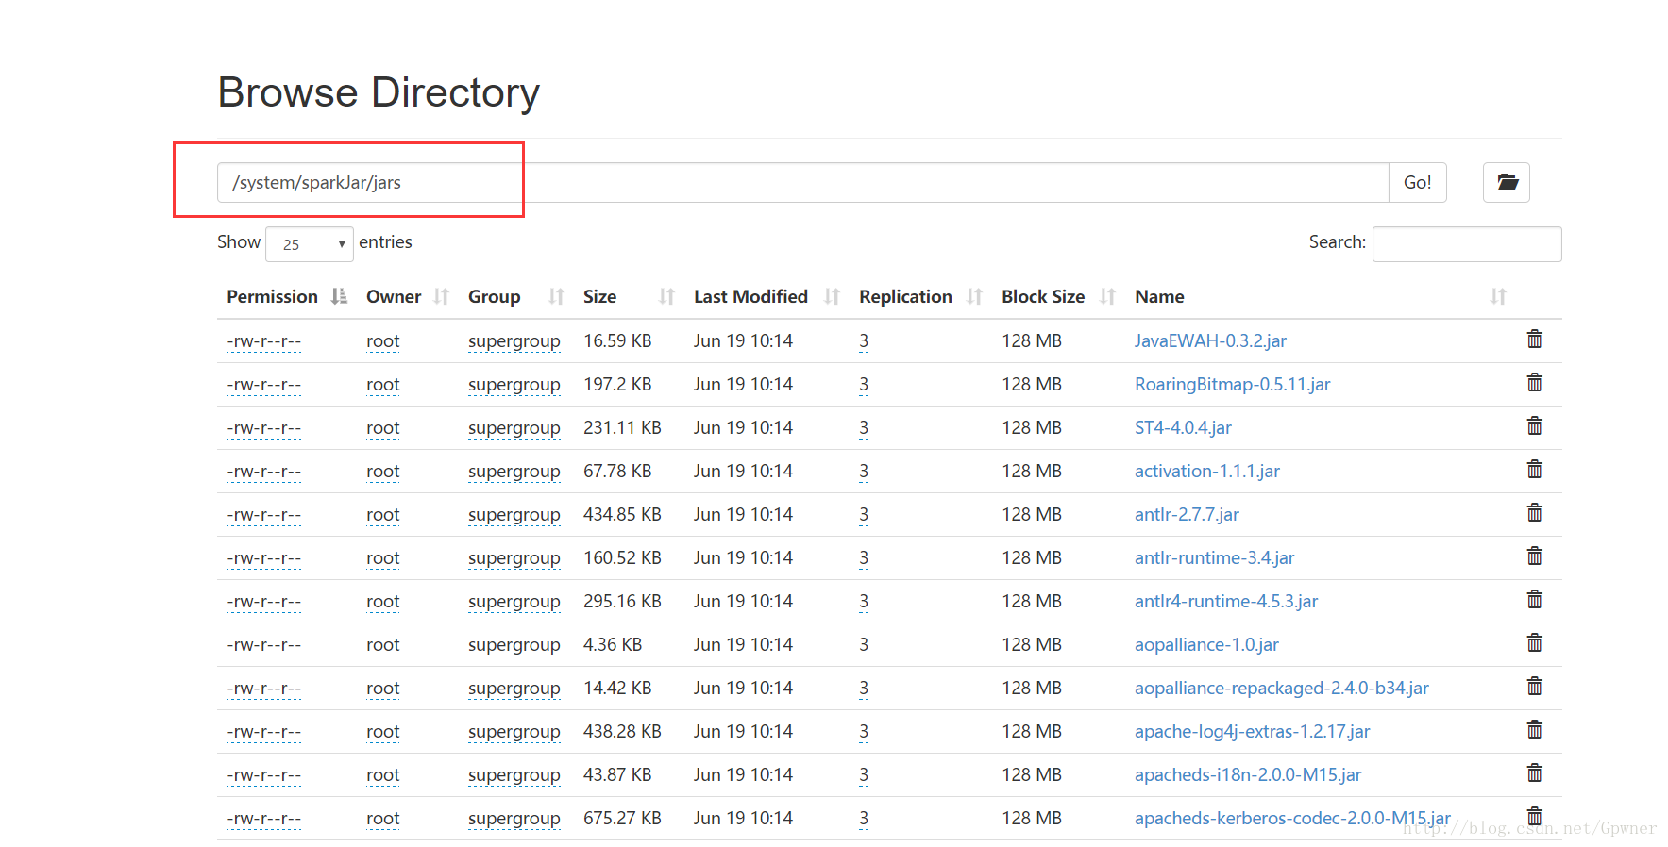Viewport: 1668px width, 847px height.
Task: Click owner root in RoaringBitmap-0.5.11.jar row
Action: click(x=383, y=385)
